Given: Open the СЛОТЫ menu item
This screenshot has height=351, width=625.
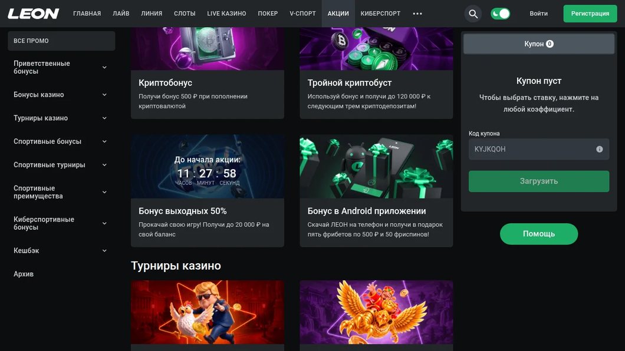Looking at the screenshot, I should [185, 14].
